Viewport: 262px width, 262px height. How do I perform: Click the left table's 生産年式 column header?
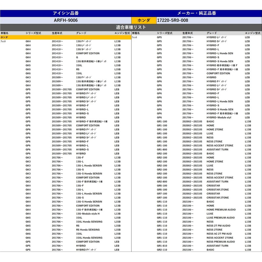(57, 33)
